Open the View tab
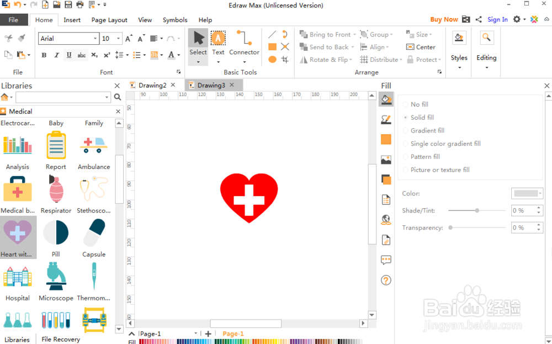The height and width of the screenshot is (344, 552). tap(145, 20)
